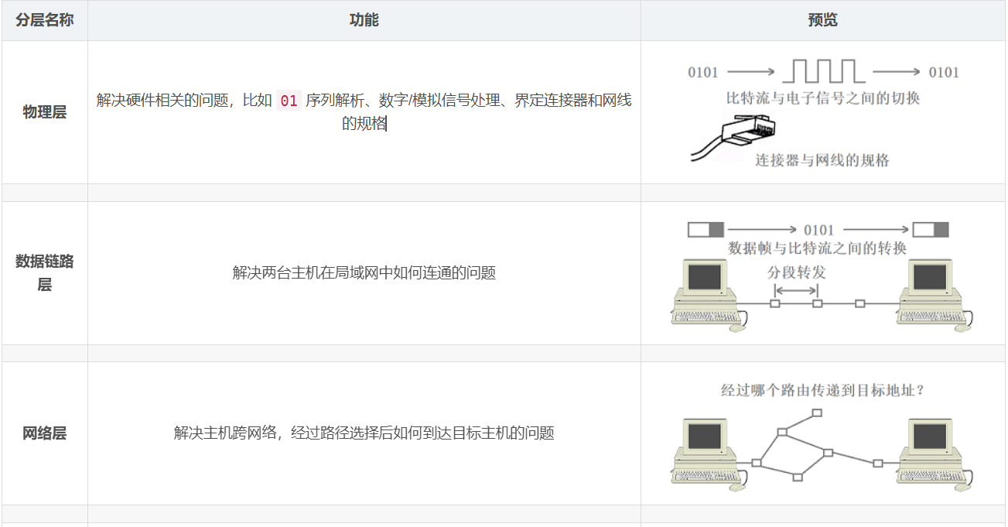
Task: Click the 功能 column header
Action: [364, 20]
